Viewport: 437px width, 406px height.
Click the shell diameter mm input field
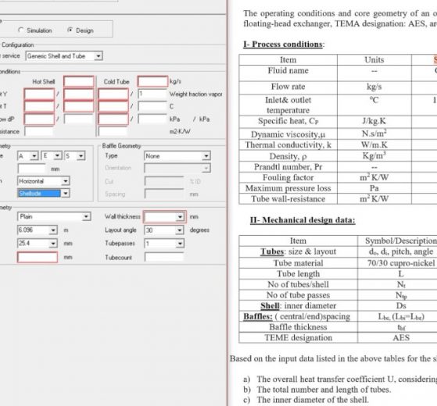[31, 169]
